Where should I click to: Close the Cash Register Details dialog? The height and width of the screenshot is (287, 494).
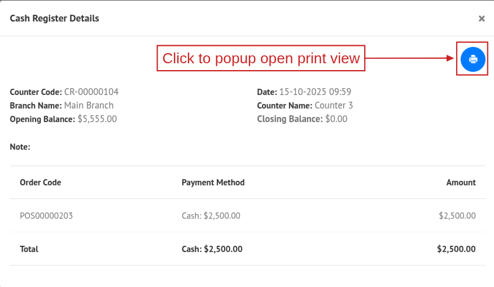click(x=482, y=19)
